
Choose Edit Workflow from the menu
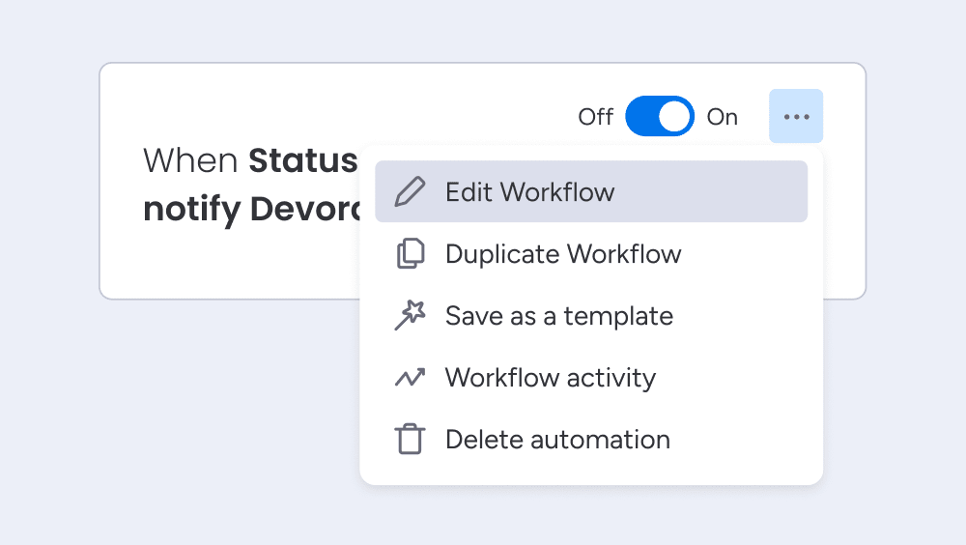tap(591, 191)
